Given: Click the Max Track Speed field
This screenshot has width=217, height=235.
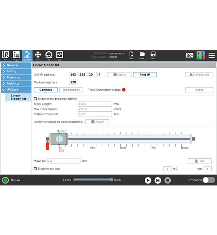Looking at the screenshot, I should coord(95,109).
